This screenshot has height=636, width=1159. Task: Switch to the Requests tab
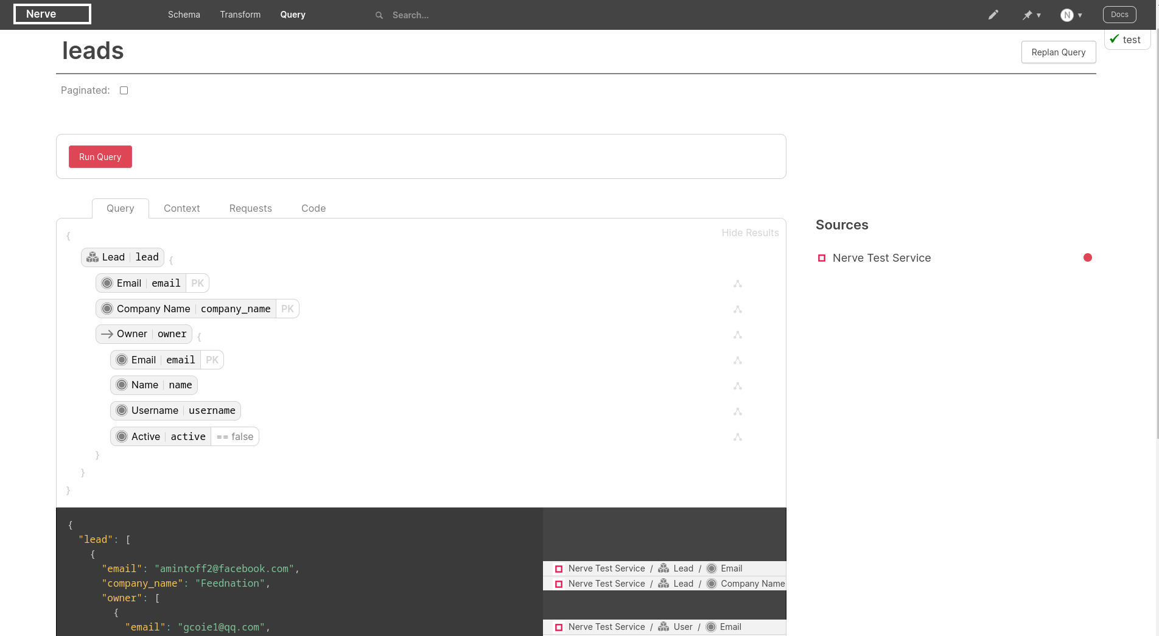250,208
